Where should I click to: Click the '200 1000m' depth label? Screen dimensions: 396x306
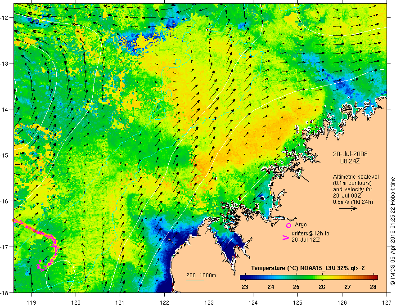[201, 275]
